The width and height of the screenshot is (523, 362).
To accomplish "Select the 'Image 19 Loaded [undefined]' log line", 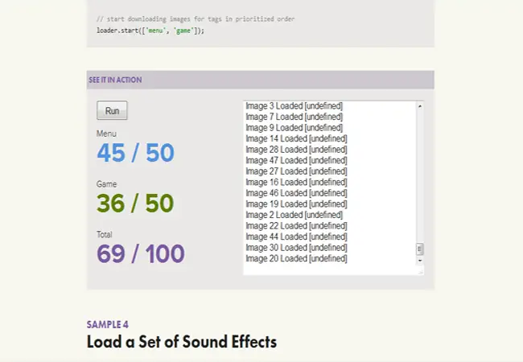I will 296,204.
